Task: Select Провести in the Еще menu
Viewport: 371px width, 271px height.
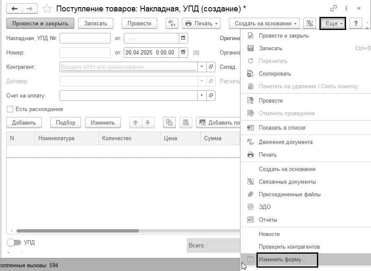Action: [306, 100]
